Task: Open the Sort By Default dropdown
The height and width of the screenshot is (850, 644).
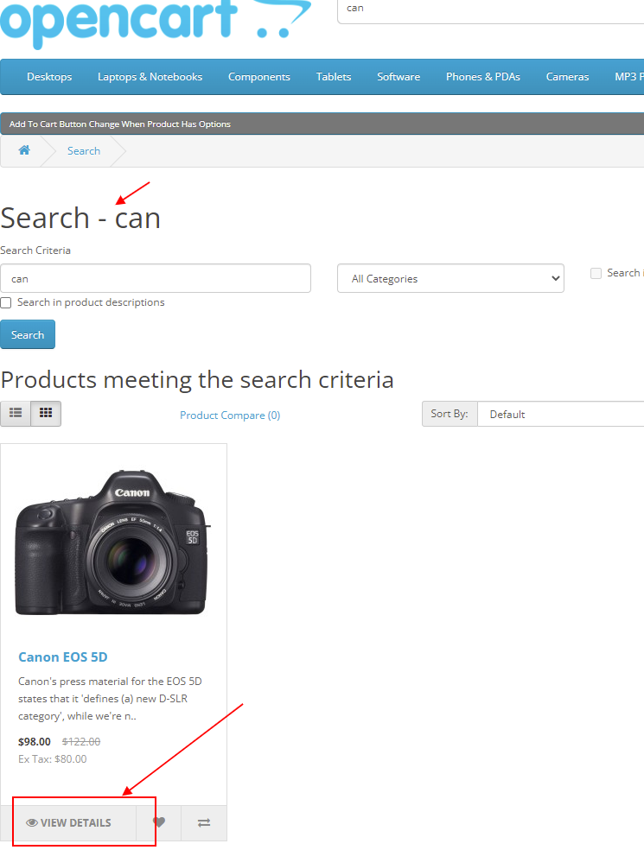Action: click(561, 414)
